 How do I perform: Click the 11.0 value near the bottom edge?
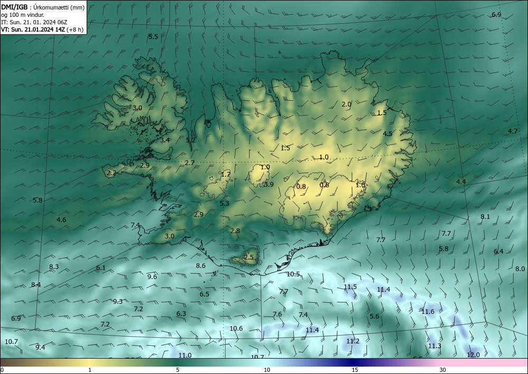pos(185,355)
